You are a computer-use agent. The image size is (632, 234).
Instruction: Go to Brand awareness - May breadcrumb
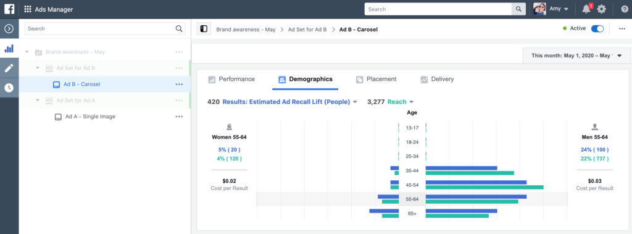click(x=246, y=30)
